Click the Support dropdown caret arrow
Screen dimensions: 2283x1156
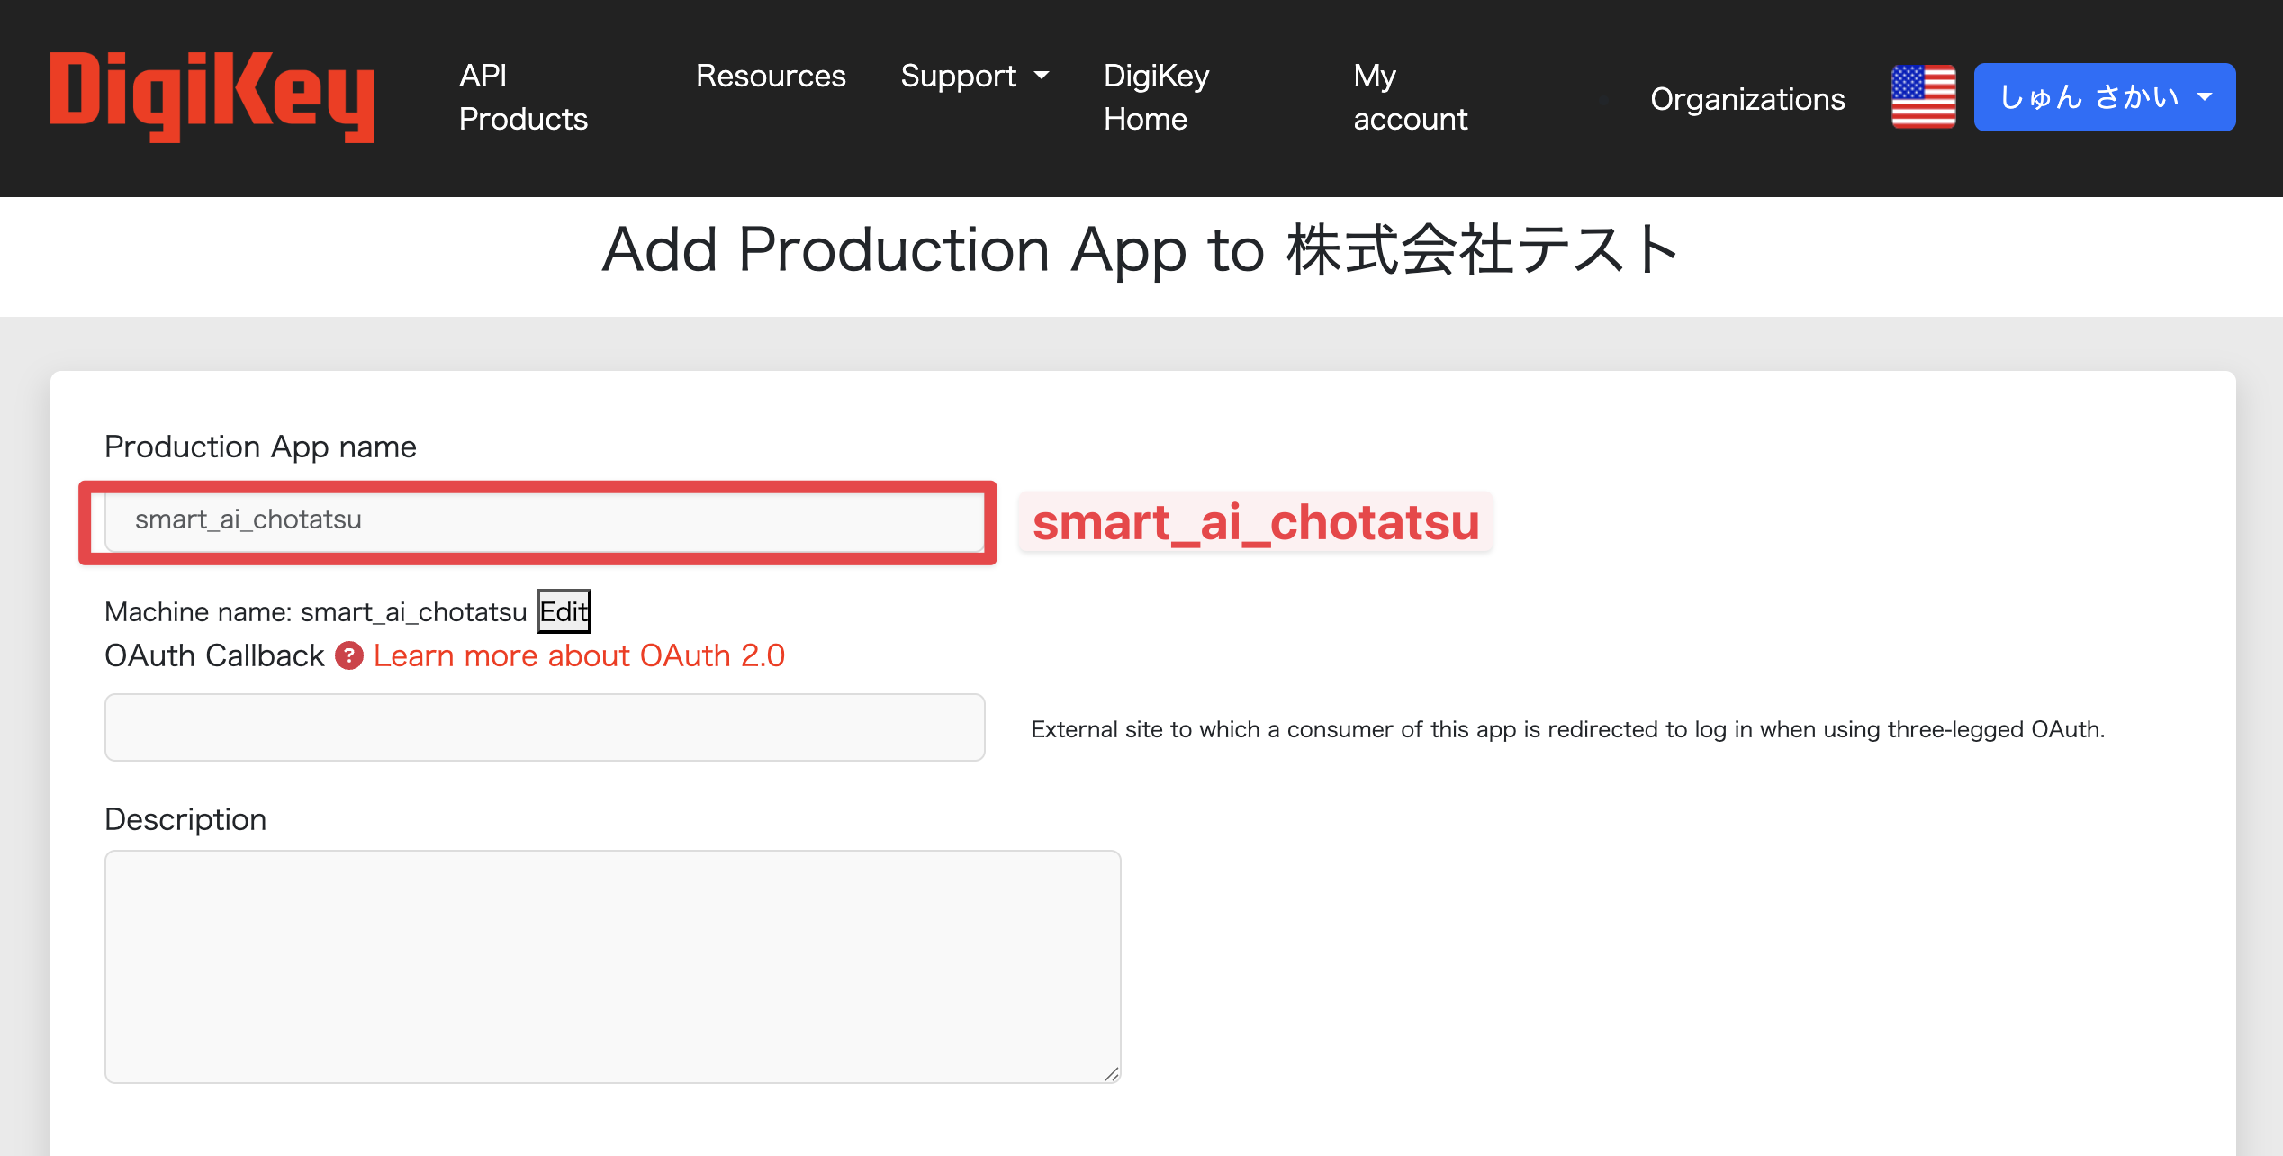[1042, 76]
